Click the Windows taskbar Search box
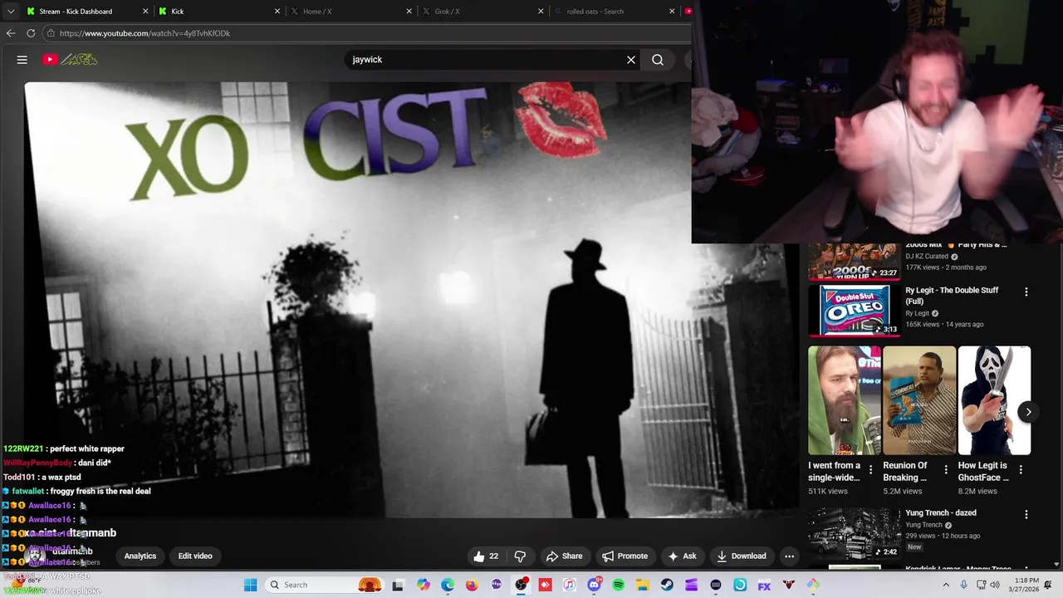 click(326, 585)
